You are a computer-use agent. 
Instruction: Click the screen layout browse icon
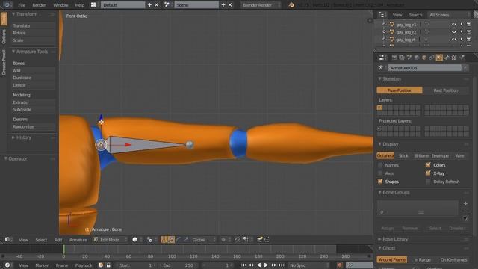[93, 5]
